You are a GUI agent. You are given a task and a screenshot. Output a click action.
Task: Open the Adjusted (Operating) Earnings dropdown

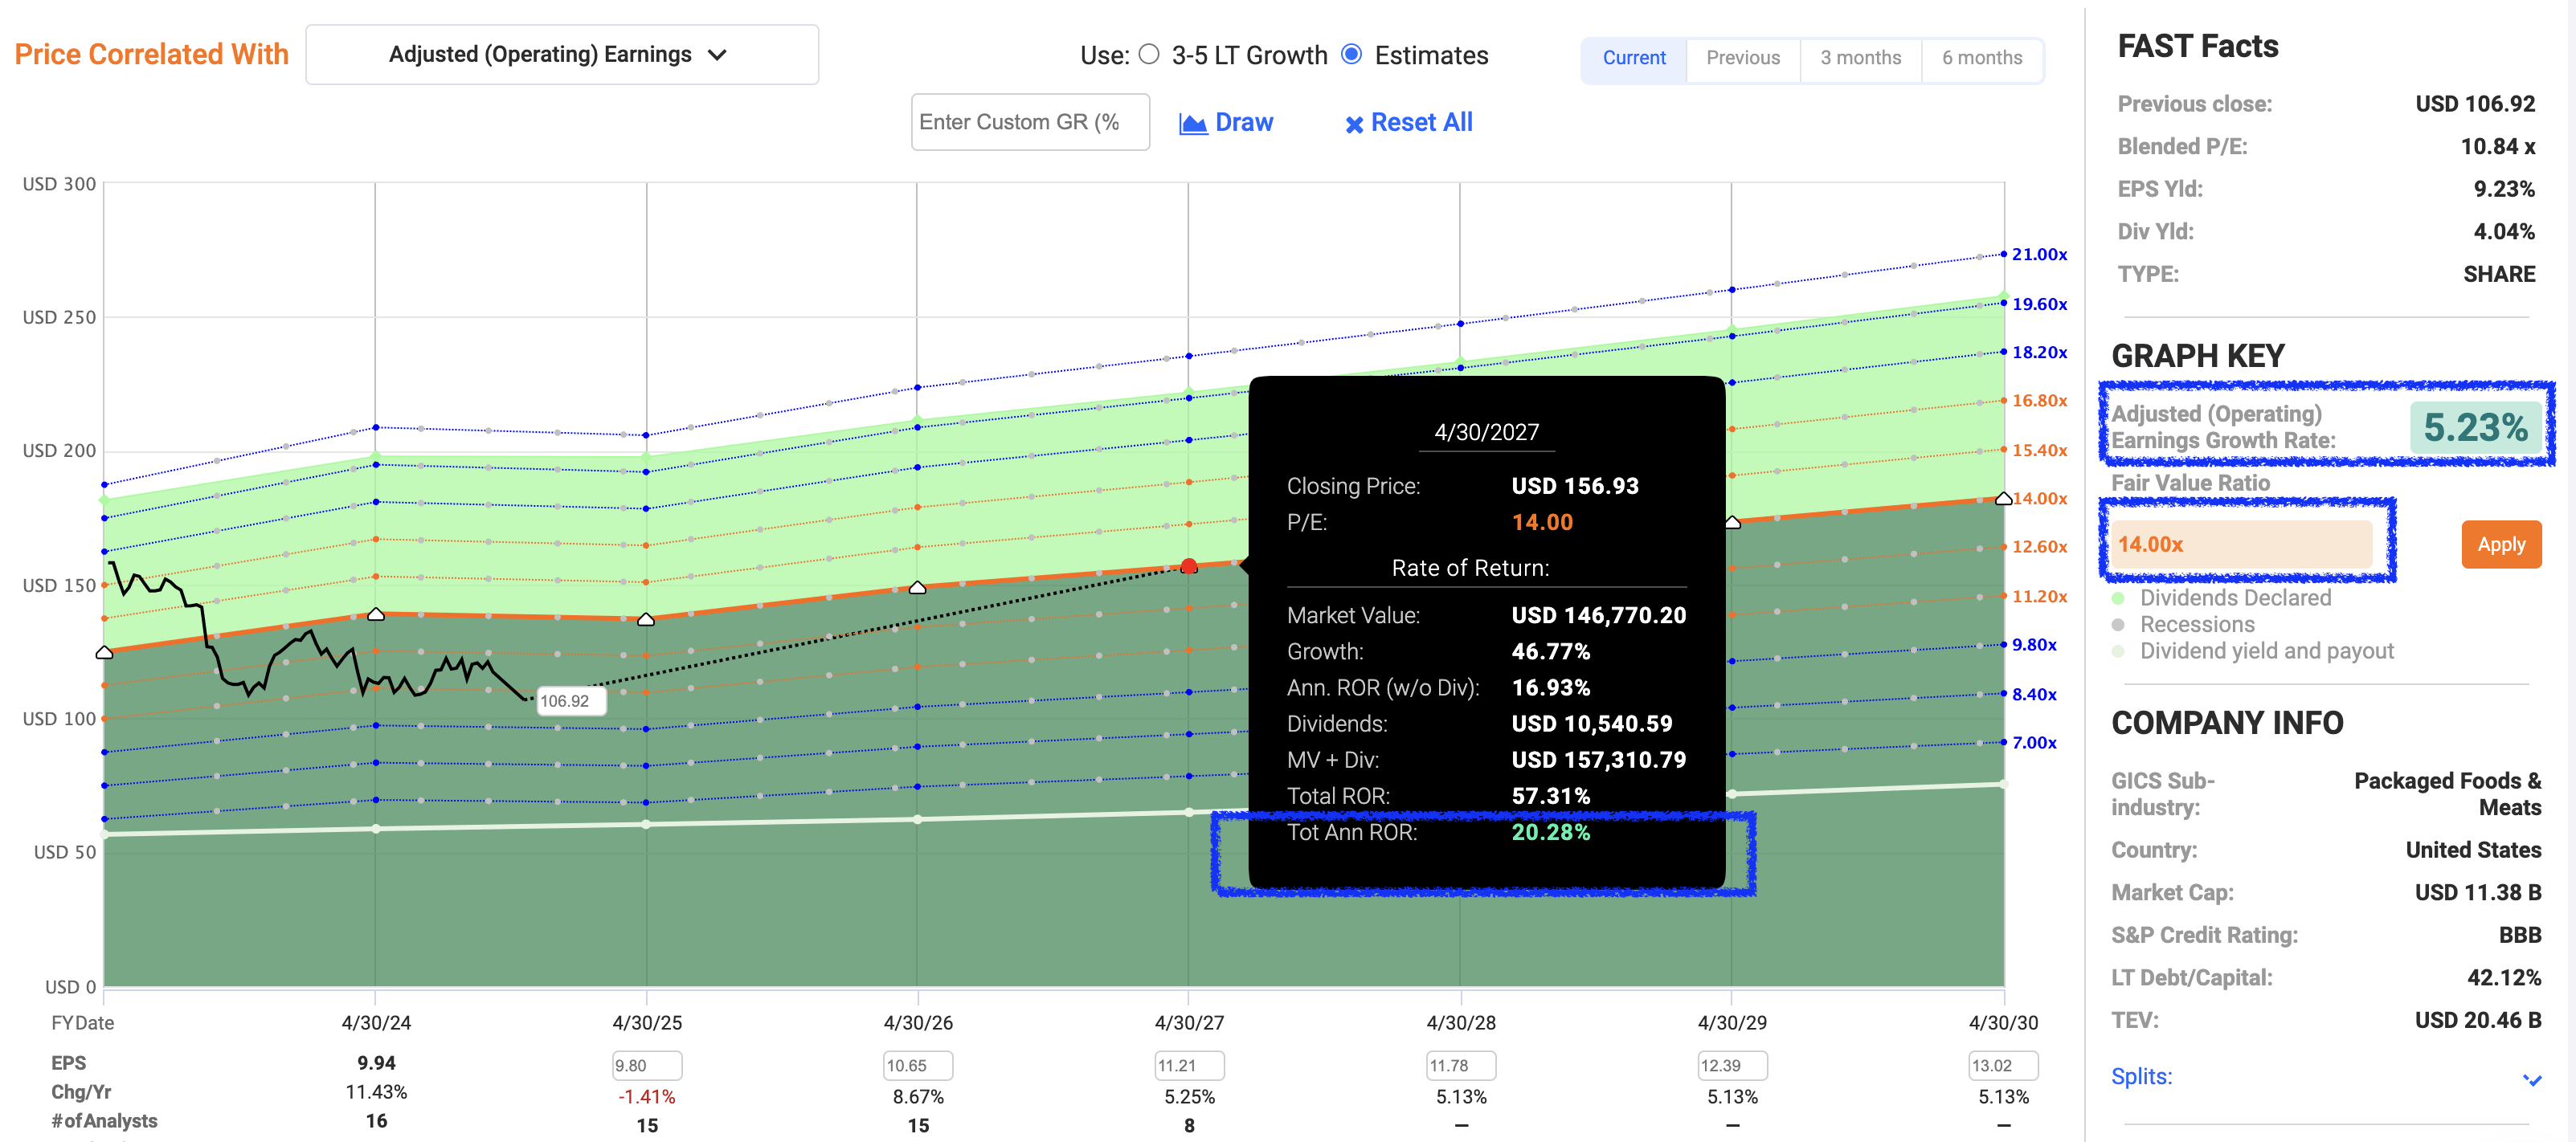(x=561, y=55)
